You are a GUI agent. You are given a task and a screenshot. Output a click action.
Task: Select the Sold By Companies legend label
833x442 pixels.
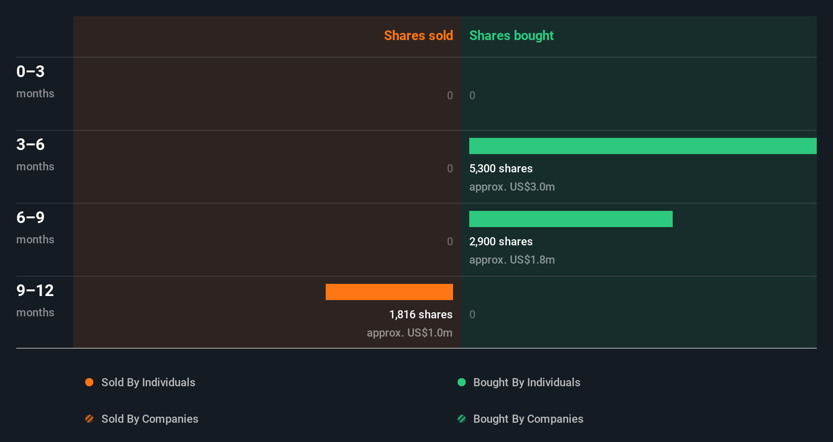(150, 419)
